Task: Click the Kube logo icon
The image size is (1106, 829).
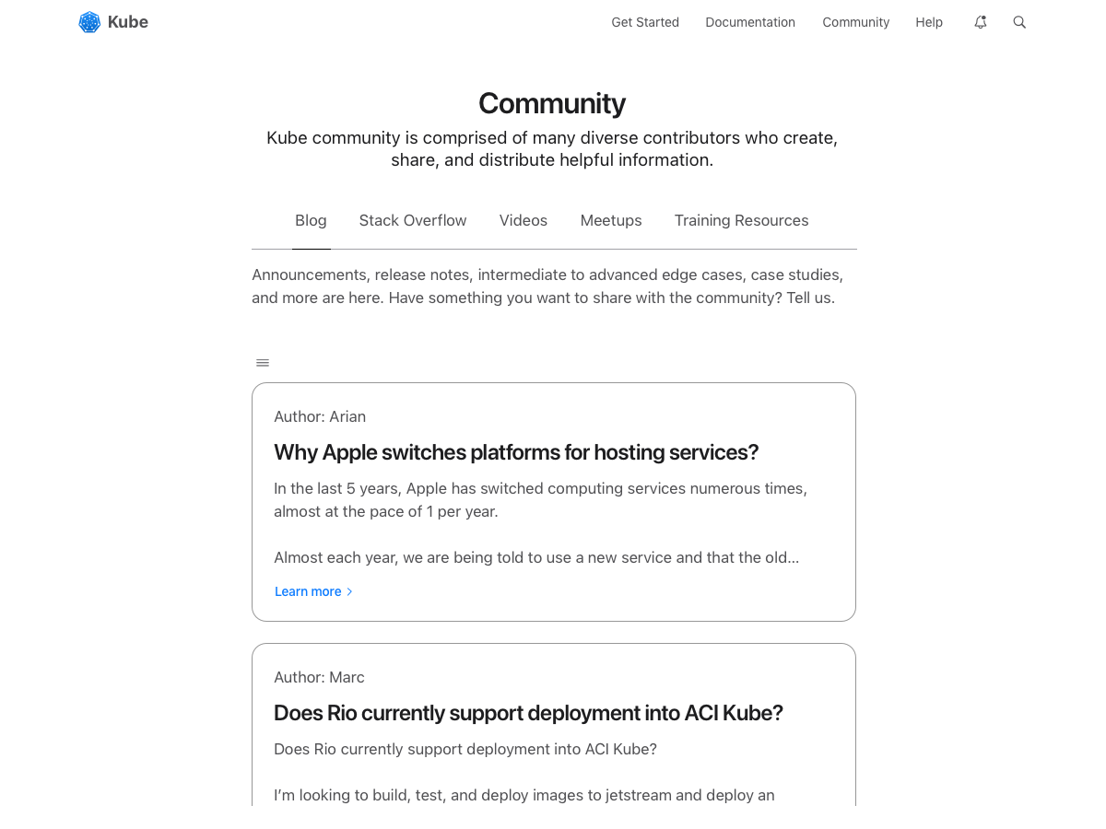Action: click(89, 22)
